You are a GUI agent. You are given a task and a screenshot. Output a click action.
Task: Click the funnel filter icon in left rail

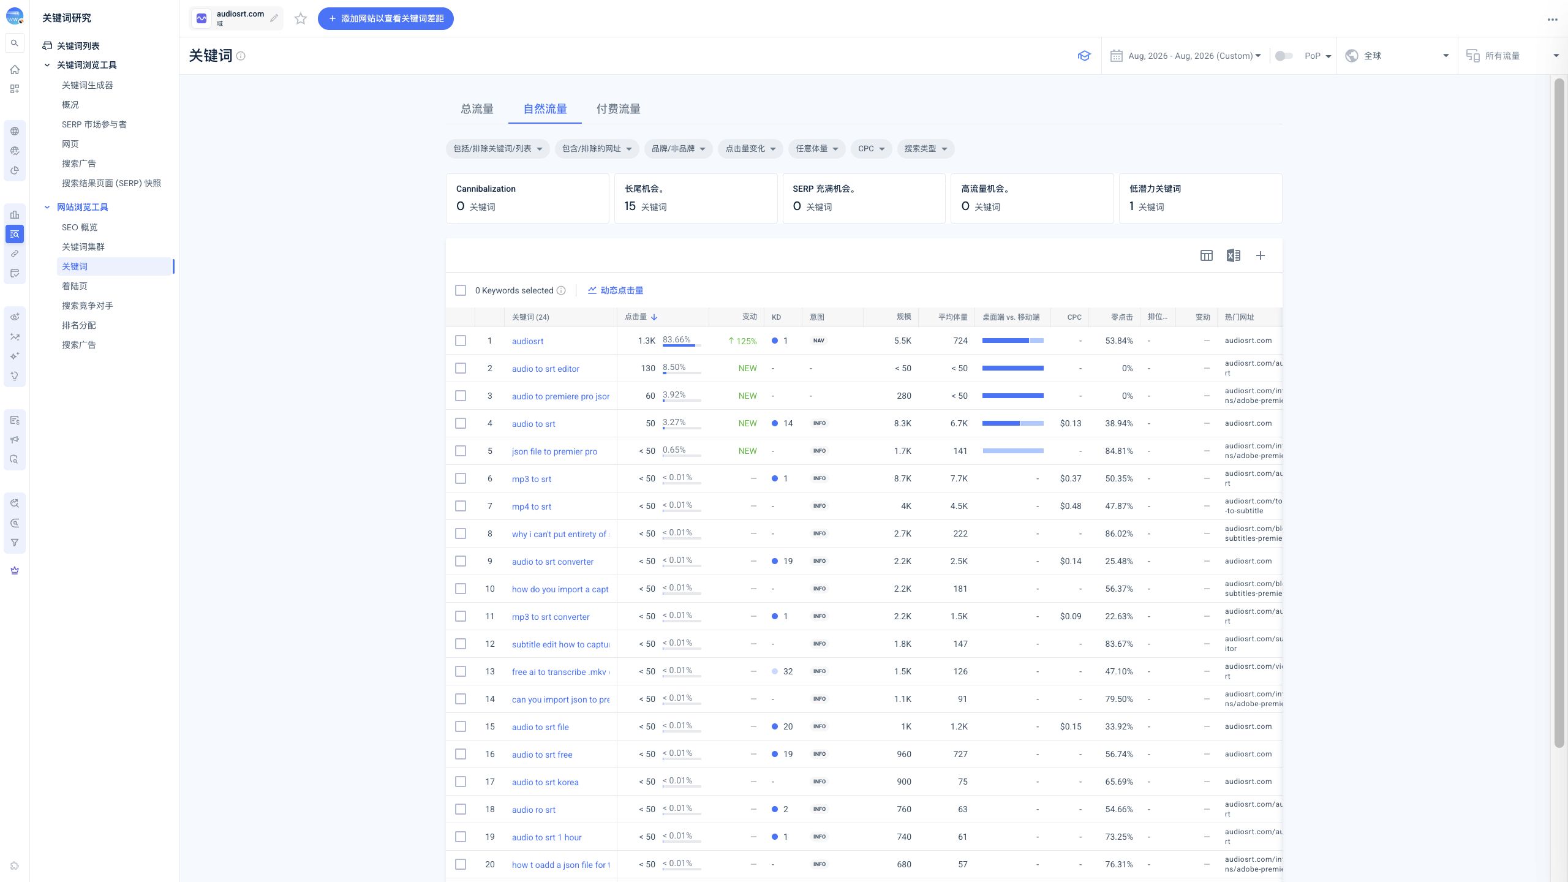[x=15, y=543]
